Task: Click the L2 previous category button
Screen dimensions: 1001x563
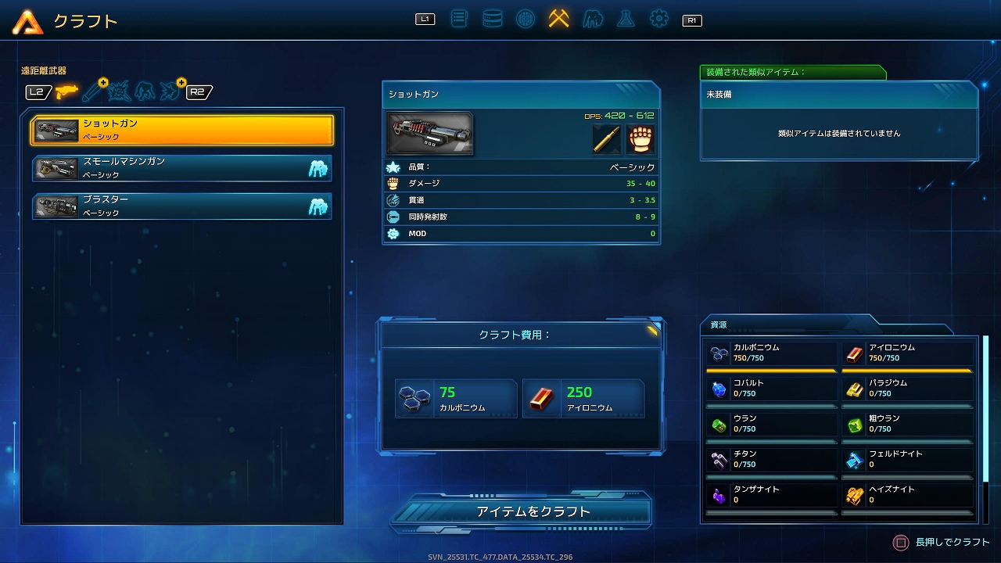Action: click(x=37, y=92)
